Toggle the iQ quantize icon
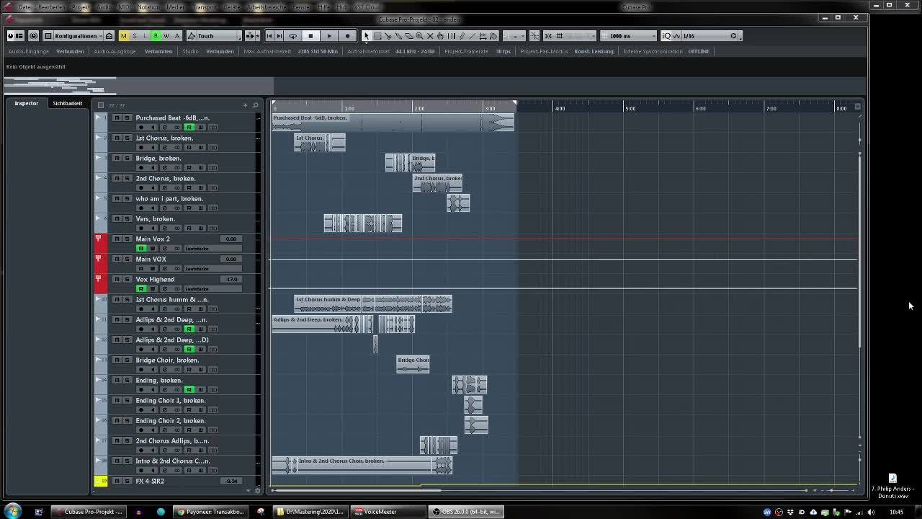This screenshot has height=519, width=922. click(x=666, y=36)
